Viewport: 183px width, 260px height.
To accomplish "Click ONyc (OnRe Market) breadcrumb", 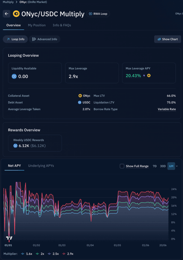I will coord(33,2).
